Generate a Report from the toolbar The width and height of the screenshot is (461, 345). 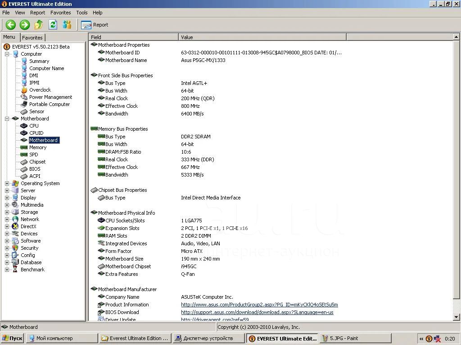click(95, 25)
